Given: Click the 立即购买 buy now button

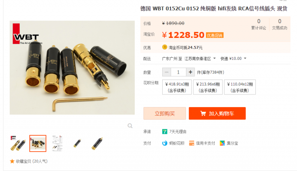Looking at the screenshot, I should point(164,113).
